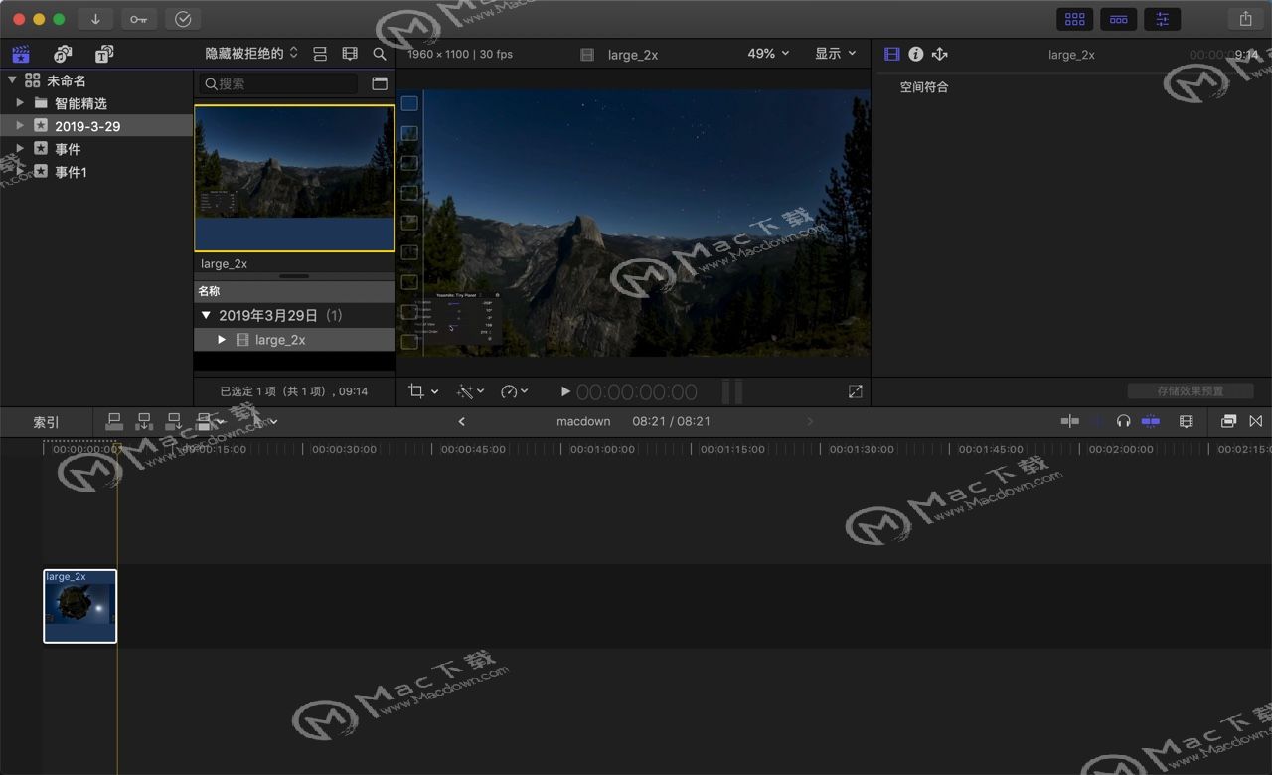The image size is (1272, 775).
Task: Insert clip into storyline icon
Action: 144,422
